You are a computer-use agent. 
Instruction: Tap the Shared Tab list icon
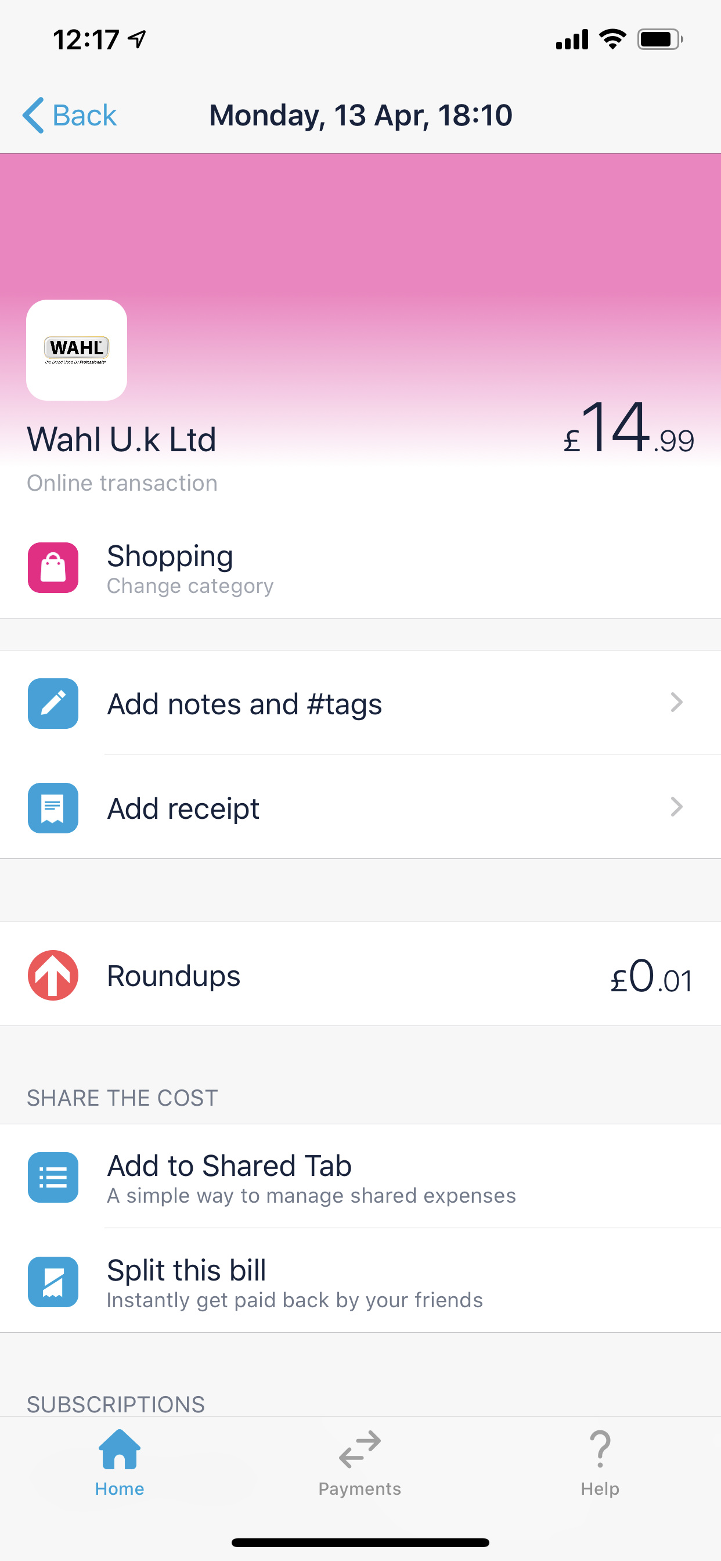[x=53, y=1177]
